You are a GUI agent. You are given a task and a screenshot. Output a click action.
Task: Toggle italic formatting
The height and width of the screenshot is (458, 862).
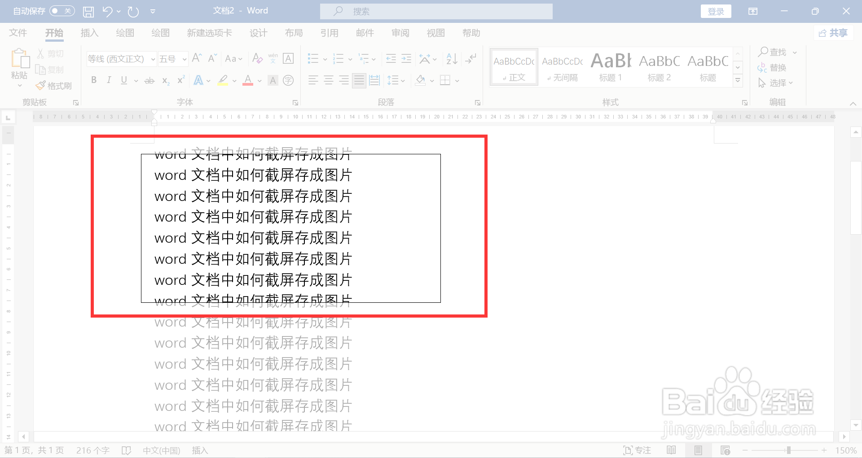(109, 80)
